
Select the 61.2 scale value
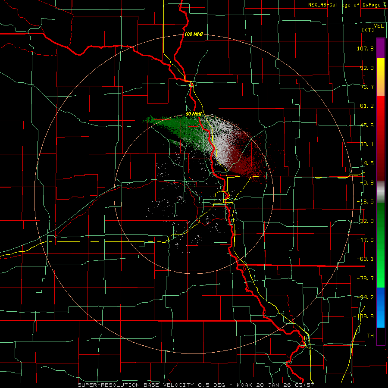367,106
